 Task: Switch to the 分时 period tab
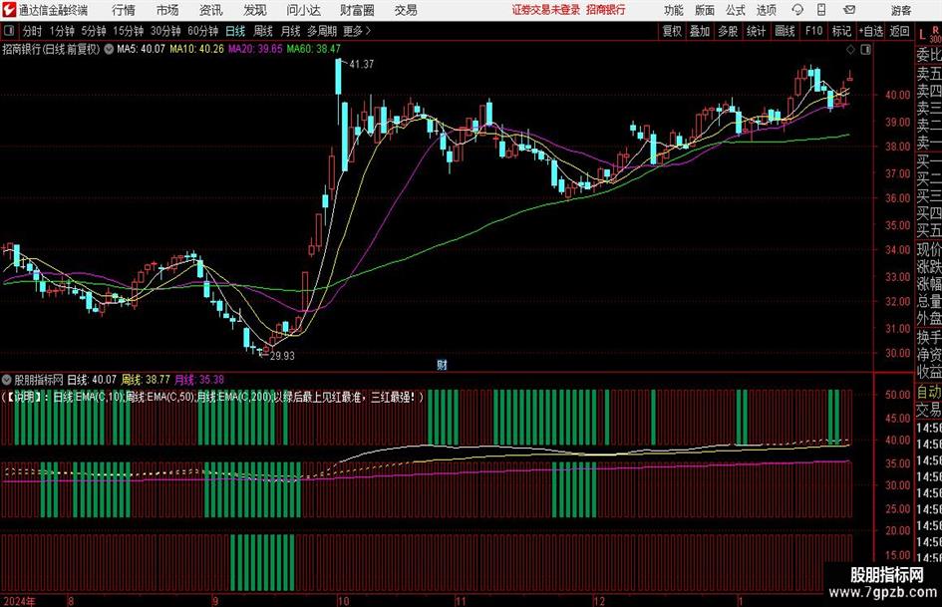(33, 31)
